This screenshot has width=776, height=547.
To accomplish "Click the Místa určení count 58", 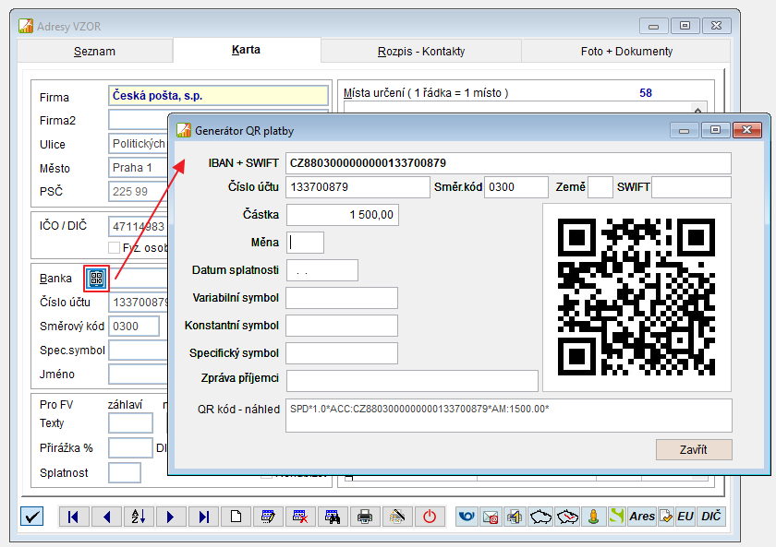I will click(646, 93).
